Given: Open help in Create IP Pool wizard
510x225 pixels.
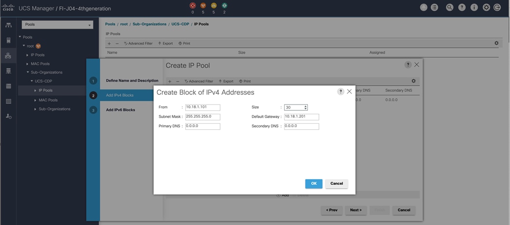Looking at the screenshot, I should point(408,65).
